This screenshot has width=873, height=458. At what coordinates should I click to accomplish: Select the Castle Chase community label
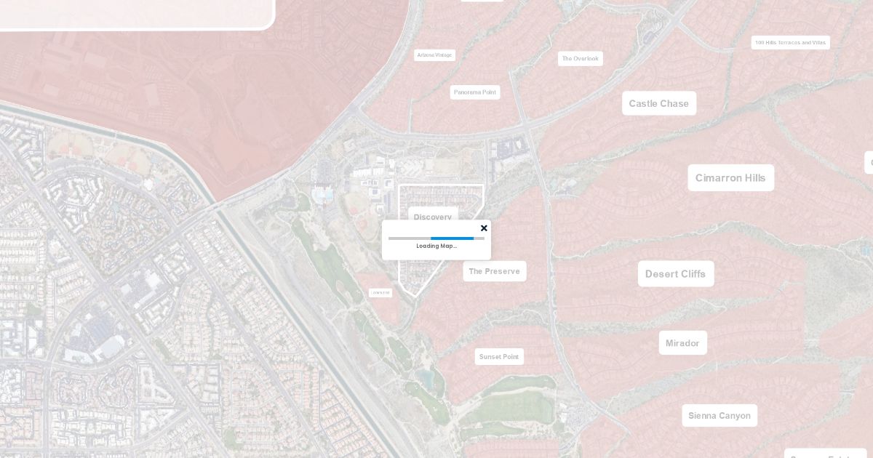[x=659, y=103]
